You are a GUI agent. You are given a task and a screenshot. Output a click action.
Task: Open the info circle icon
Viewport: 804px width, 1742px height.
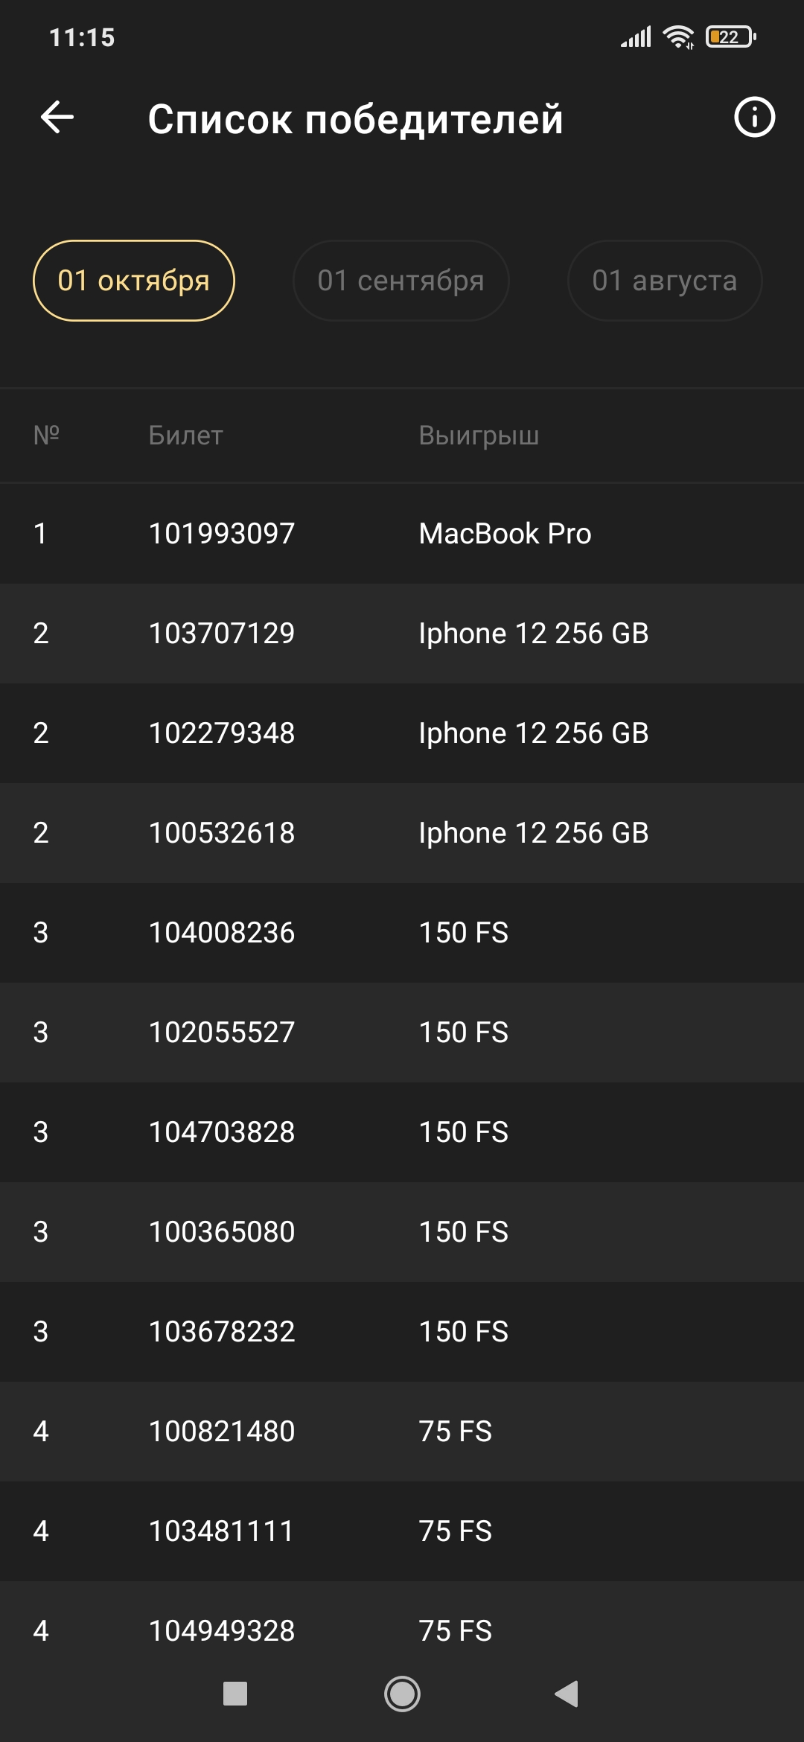(754, 118)
